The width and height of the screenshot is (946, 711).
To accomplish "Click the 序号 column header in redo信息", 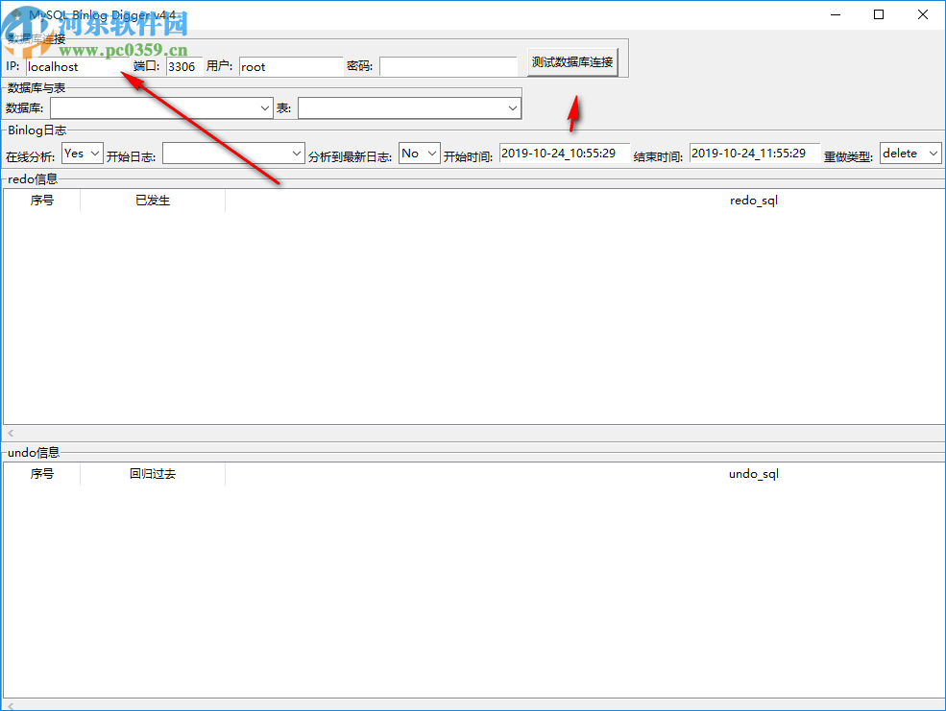I will pos(40,201).
